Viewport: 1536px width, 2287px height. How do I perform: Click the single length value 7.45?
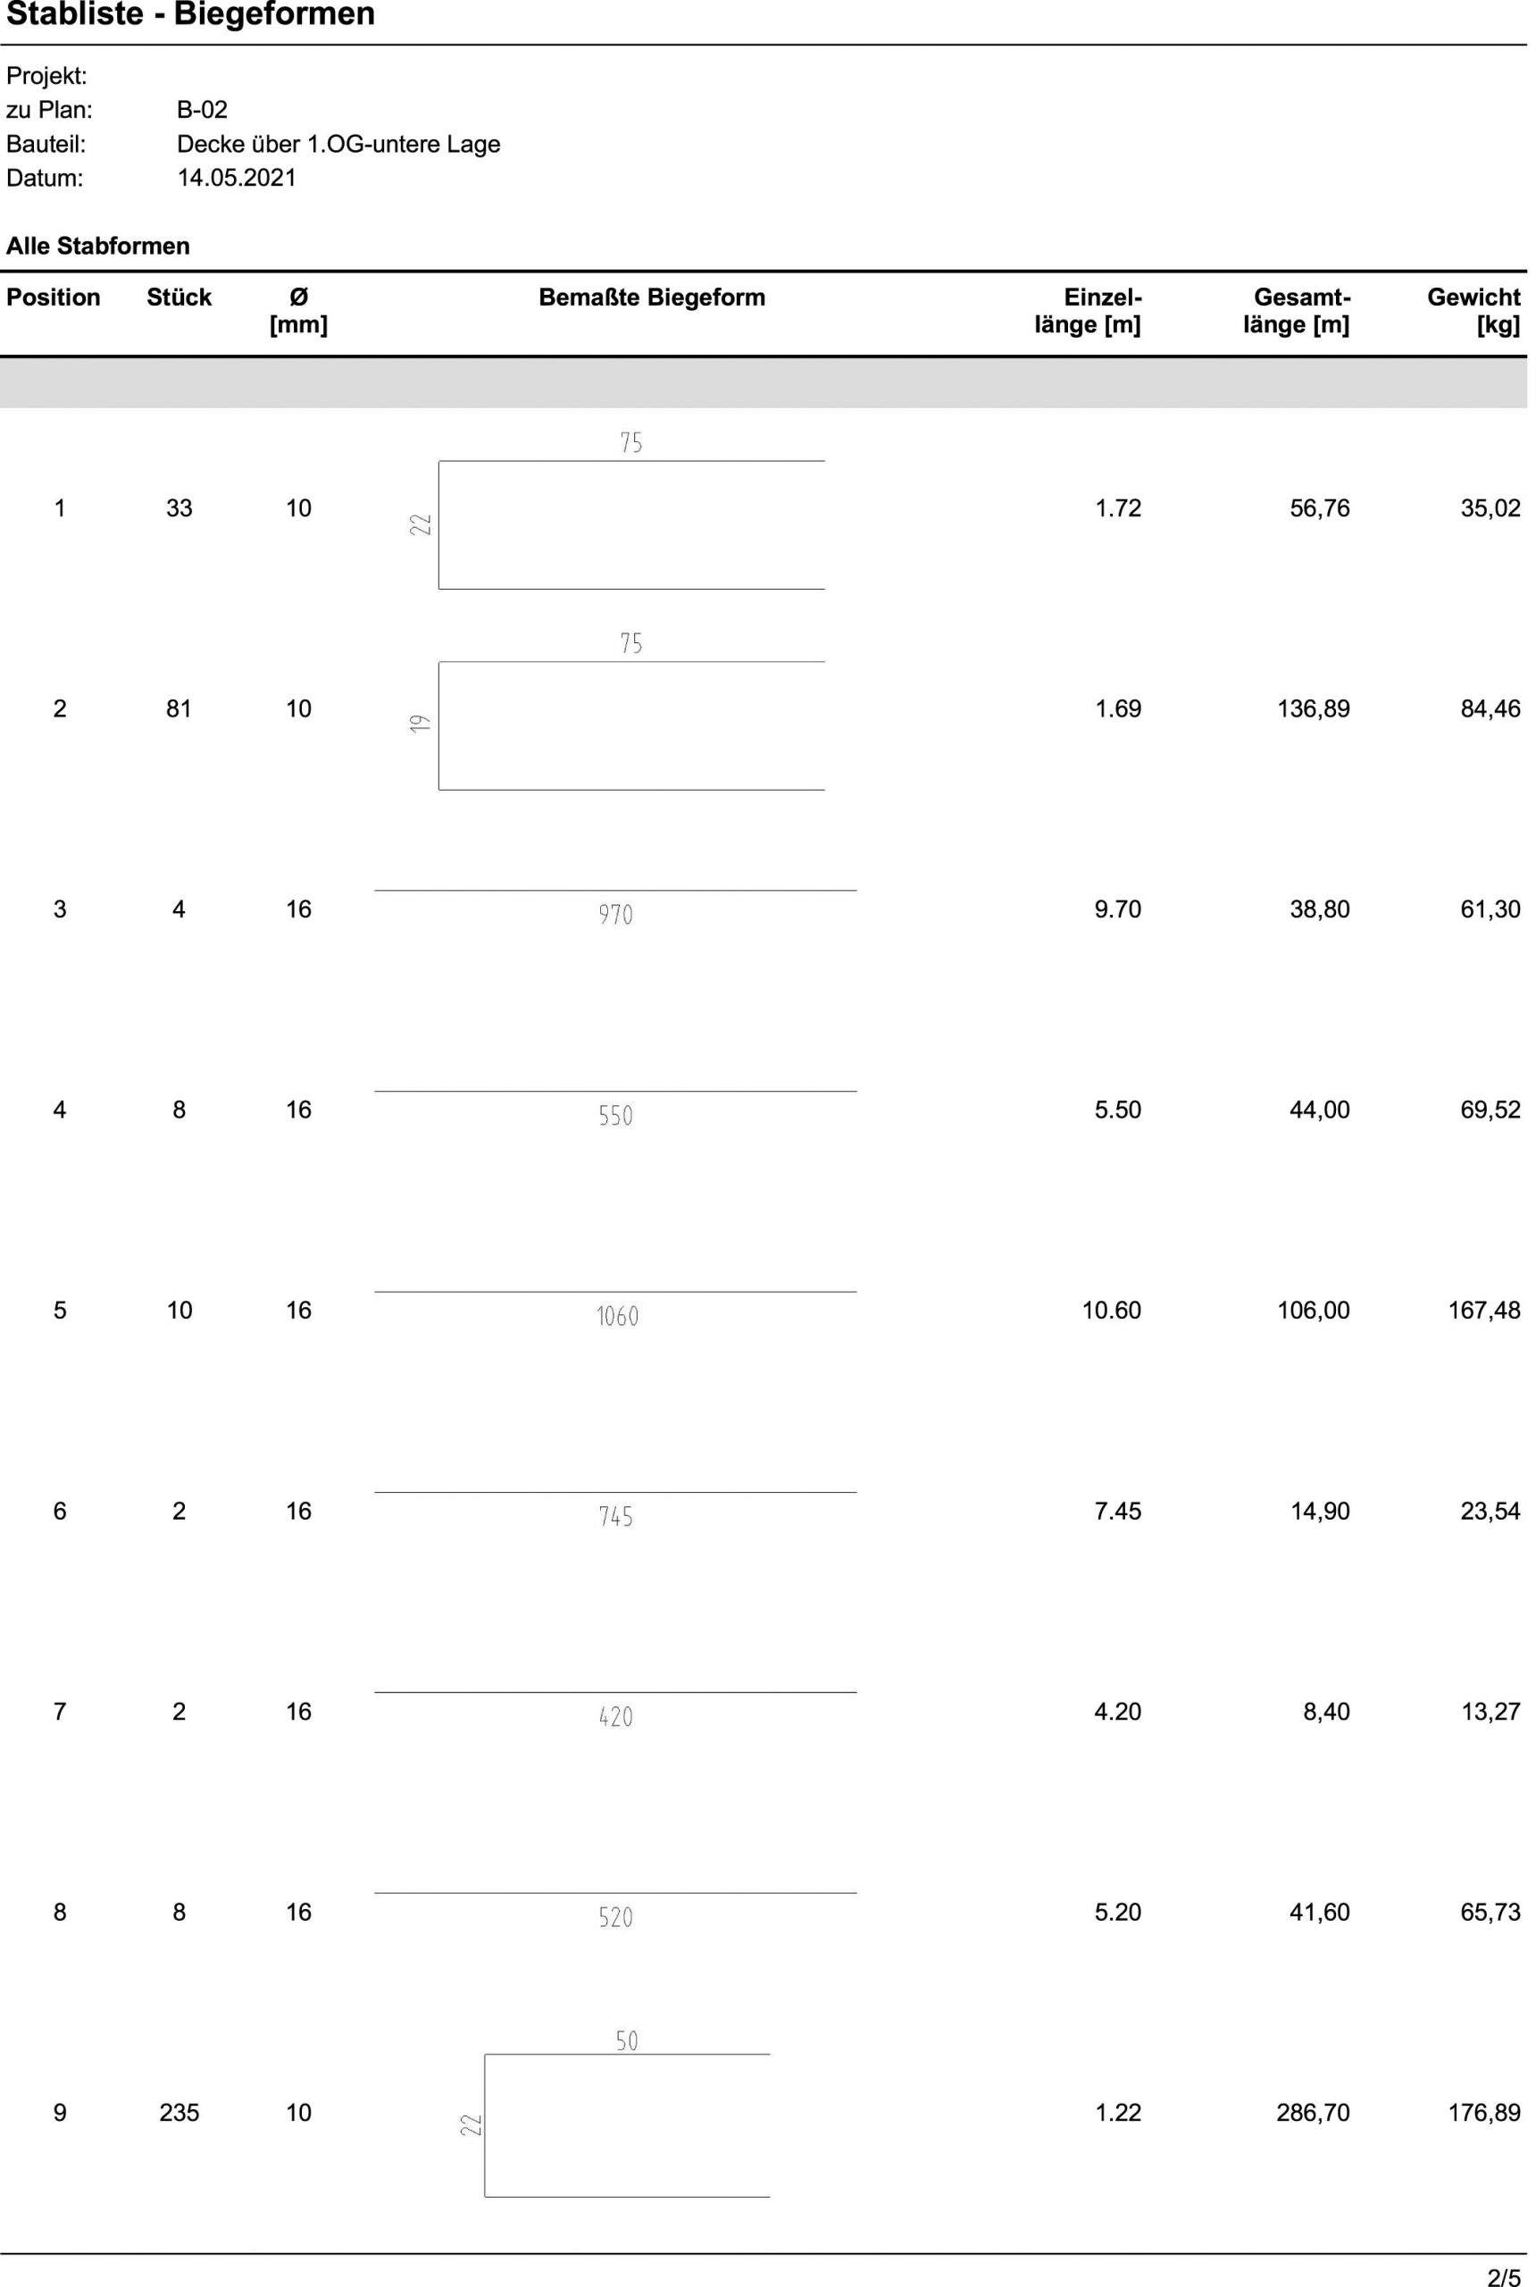point(1118,1511)
